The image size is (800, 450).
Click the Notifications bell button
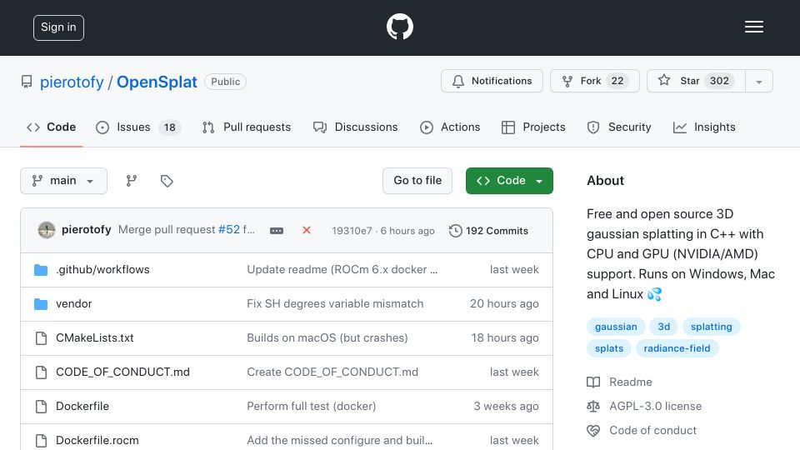(492, 81)
